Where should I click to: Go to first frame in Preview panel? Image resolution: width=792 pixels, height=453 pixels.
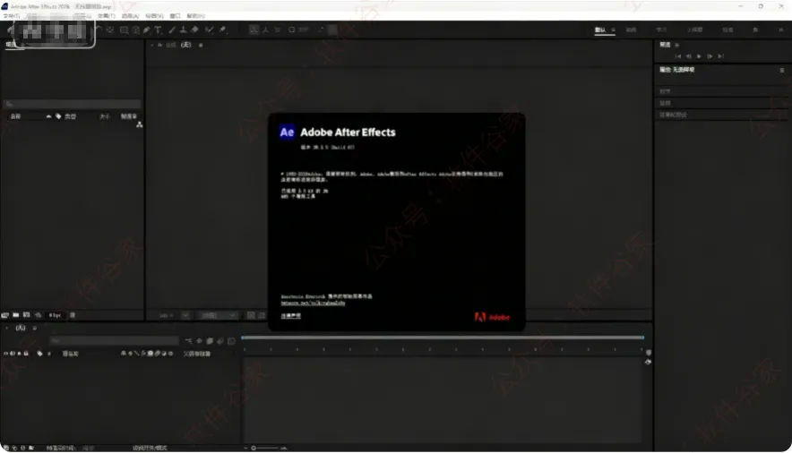(x=678, y=56)
